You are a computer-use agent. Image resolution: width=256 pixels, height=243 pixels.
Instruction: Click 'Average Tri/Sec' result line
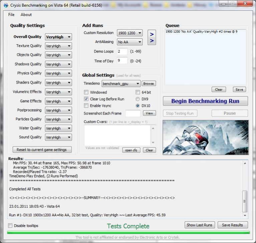pyautogui.click(x=52, y=167)
